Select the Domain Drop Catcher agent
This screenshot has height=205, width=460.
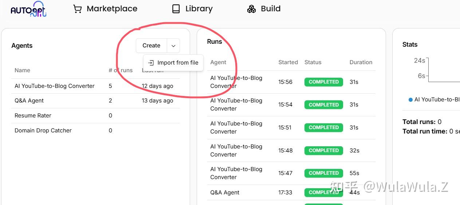(x=43, y=131)
